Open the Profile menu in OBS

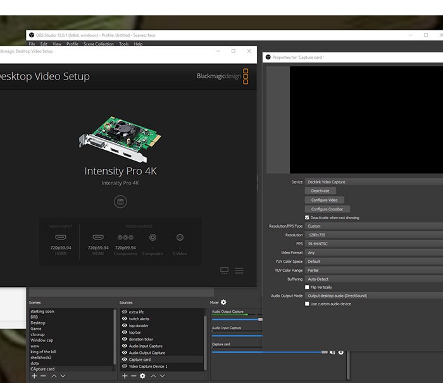pyautogui.click(x=72, y=44)
